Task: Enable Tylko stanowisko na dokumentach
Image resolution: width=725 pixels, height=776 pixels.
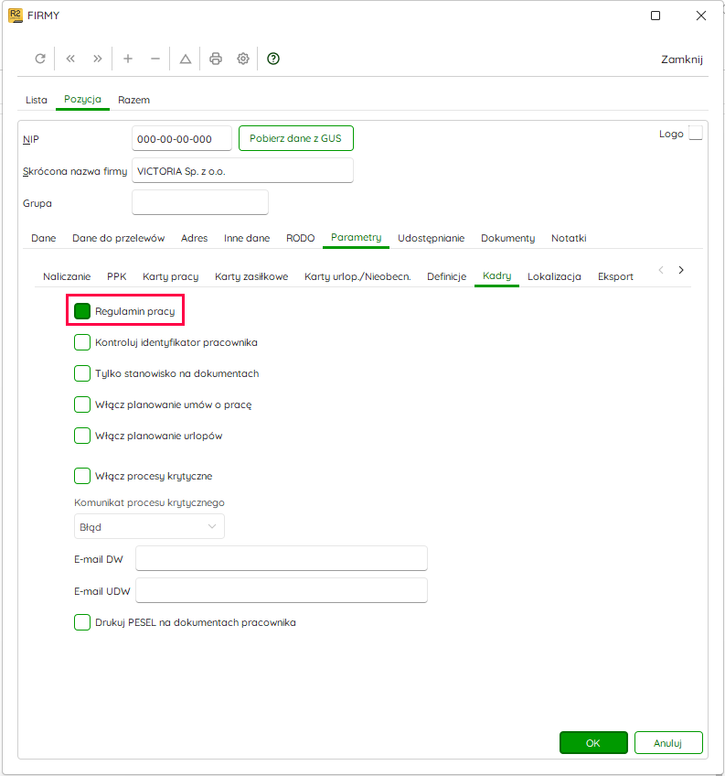Action: [82, 373]
